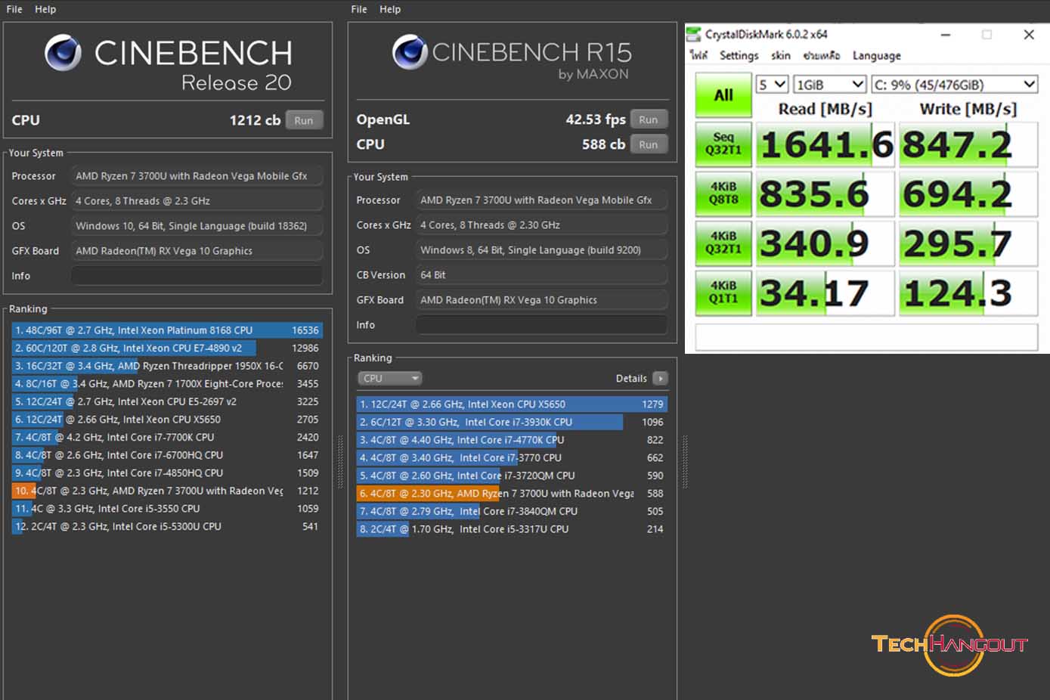
Task: Open the 1GiB test size dropdown
Action: [830, 84]
